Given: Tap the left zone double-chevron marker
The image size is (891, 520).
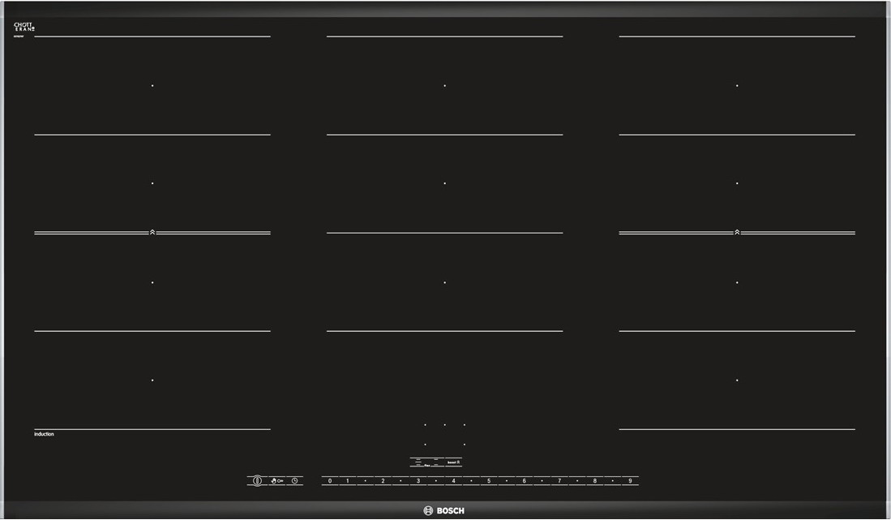Looking at the screenshot, I should (152, 233).
